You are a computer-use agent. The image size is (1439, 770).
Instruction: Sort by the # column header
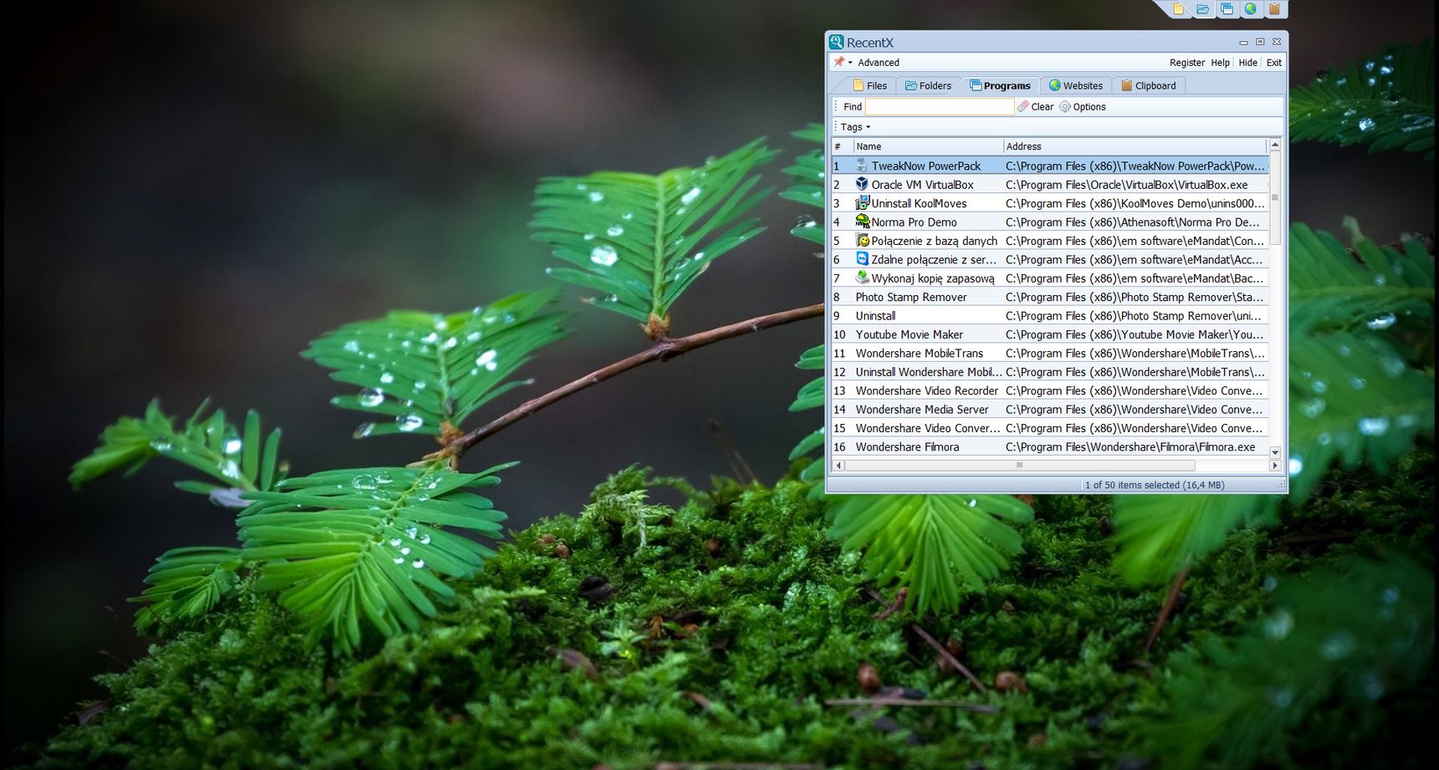[x=842, y=146]
